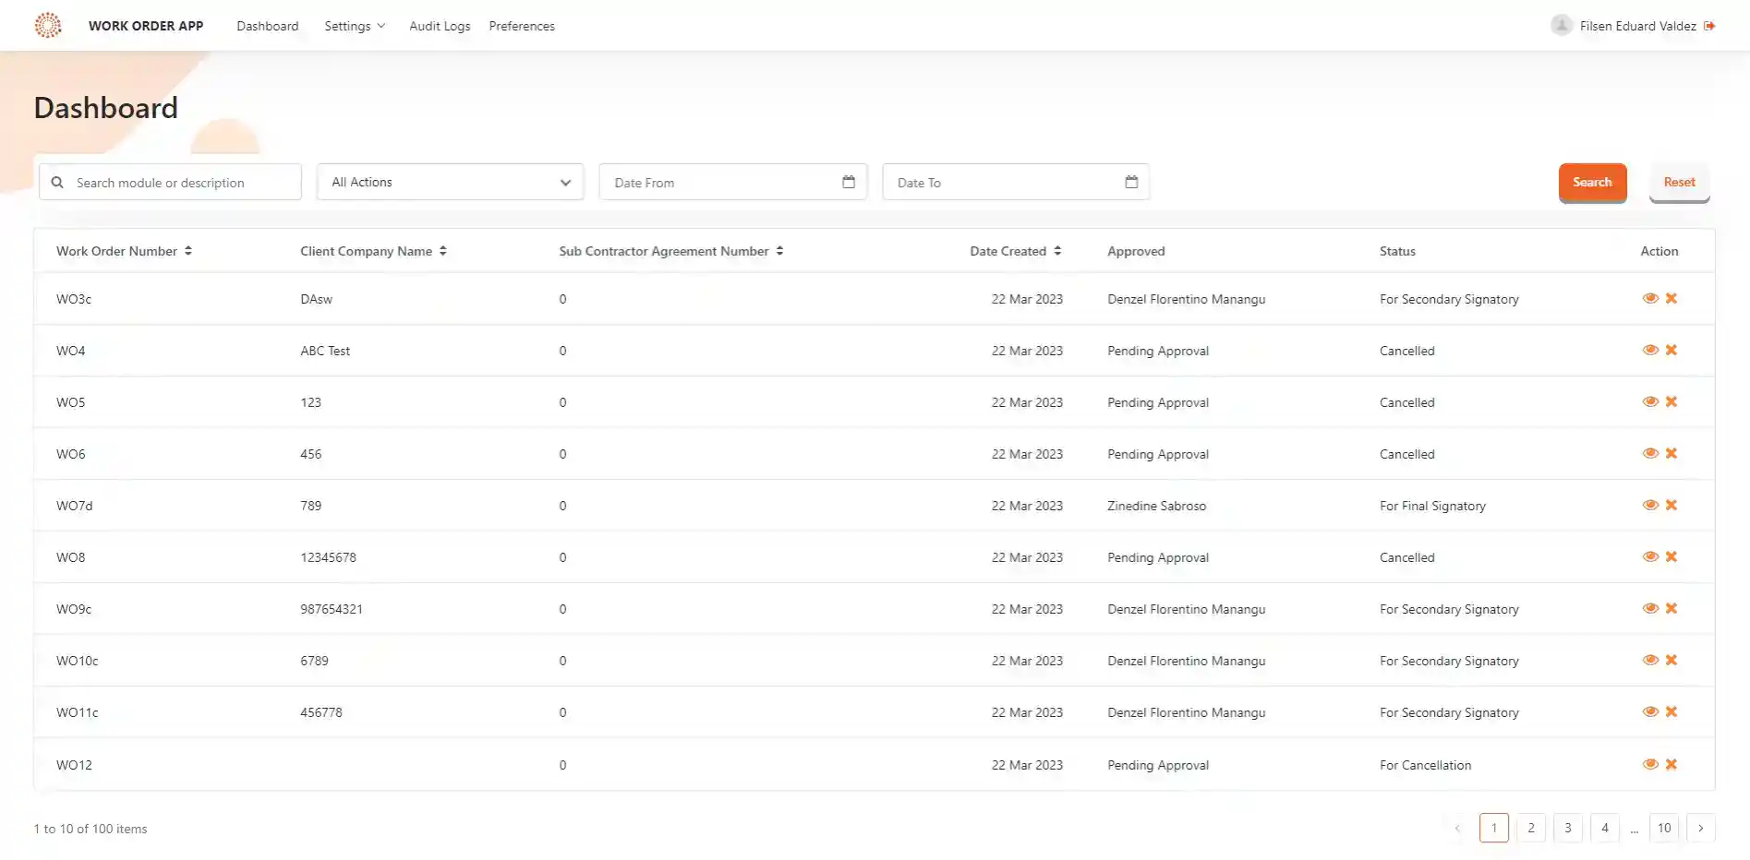Click the logout icon next to user name
1750x860 pixels.
point(1709,26)
